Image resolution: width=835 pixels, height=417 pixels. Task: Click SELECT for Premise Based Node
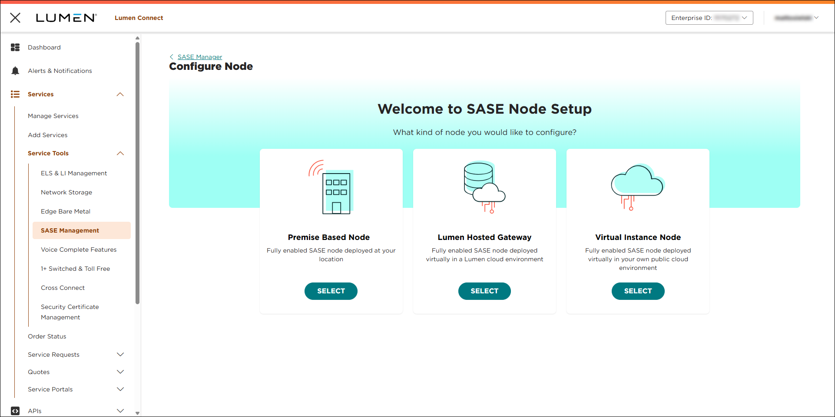pos(331,291)
